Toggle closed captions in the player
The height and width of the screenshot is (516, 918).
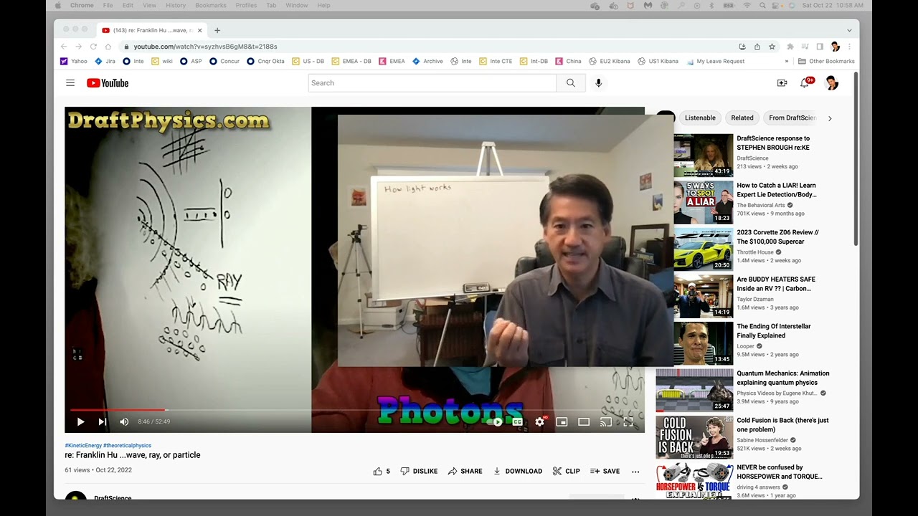pos(517,422)
